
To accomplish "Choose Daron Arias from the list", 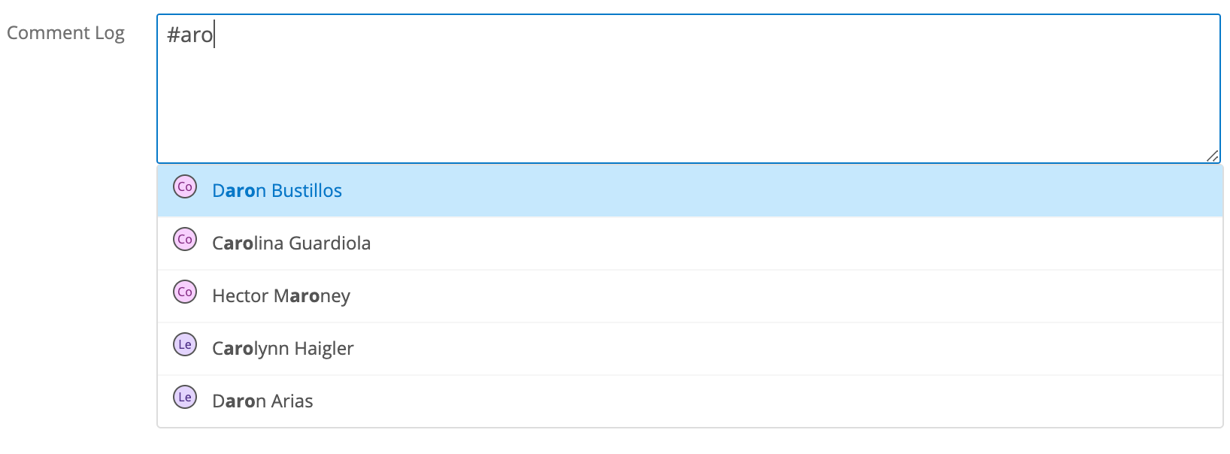I will [x=262, y=401].
